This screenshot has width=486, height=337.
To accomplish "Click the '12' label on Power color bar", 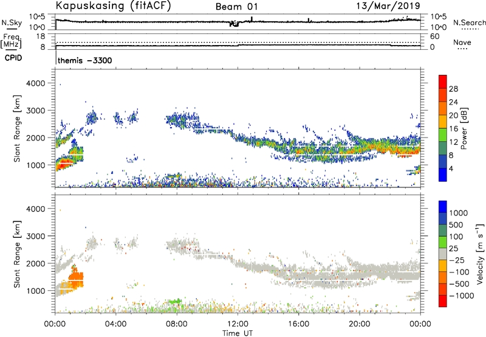I will 453,142.
